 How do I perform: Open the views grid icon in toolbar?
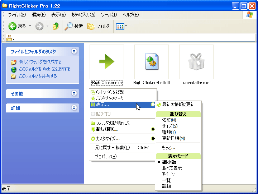coord(120,26)
